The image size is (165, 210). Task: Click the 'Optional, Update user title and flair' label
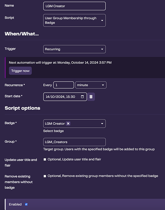[x=74, y=160]
